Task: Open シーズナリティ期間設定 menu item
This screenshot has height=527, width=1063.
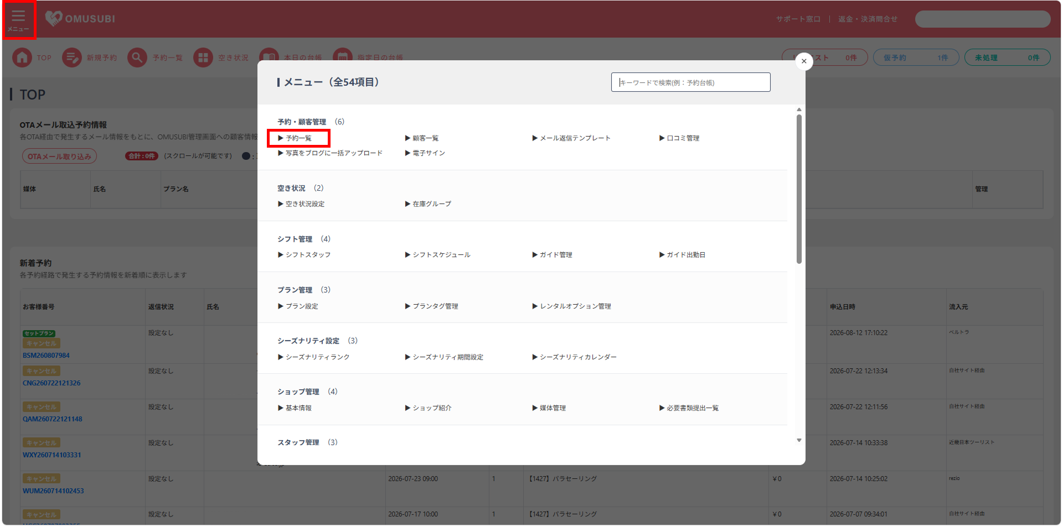Action: (x=444, y=357)
